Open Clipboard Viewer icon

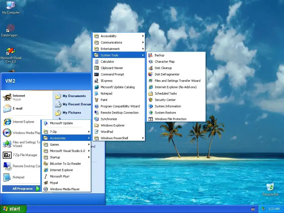pyautogui.click(x=97, y=68)
